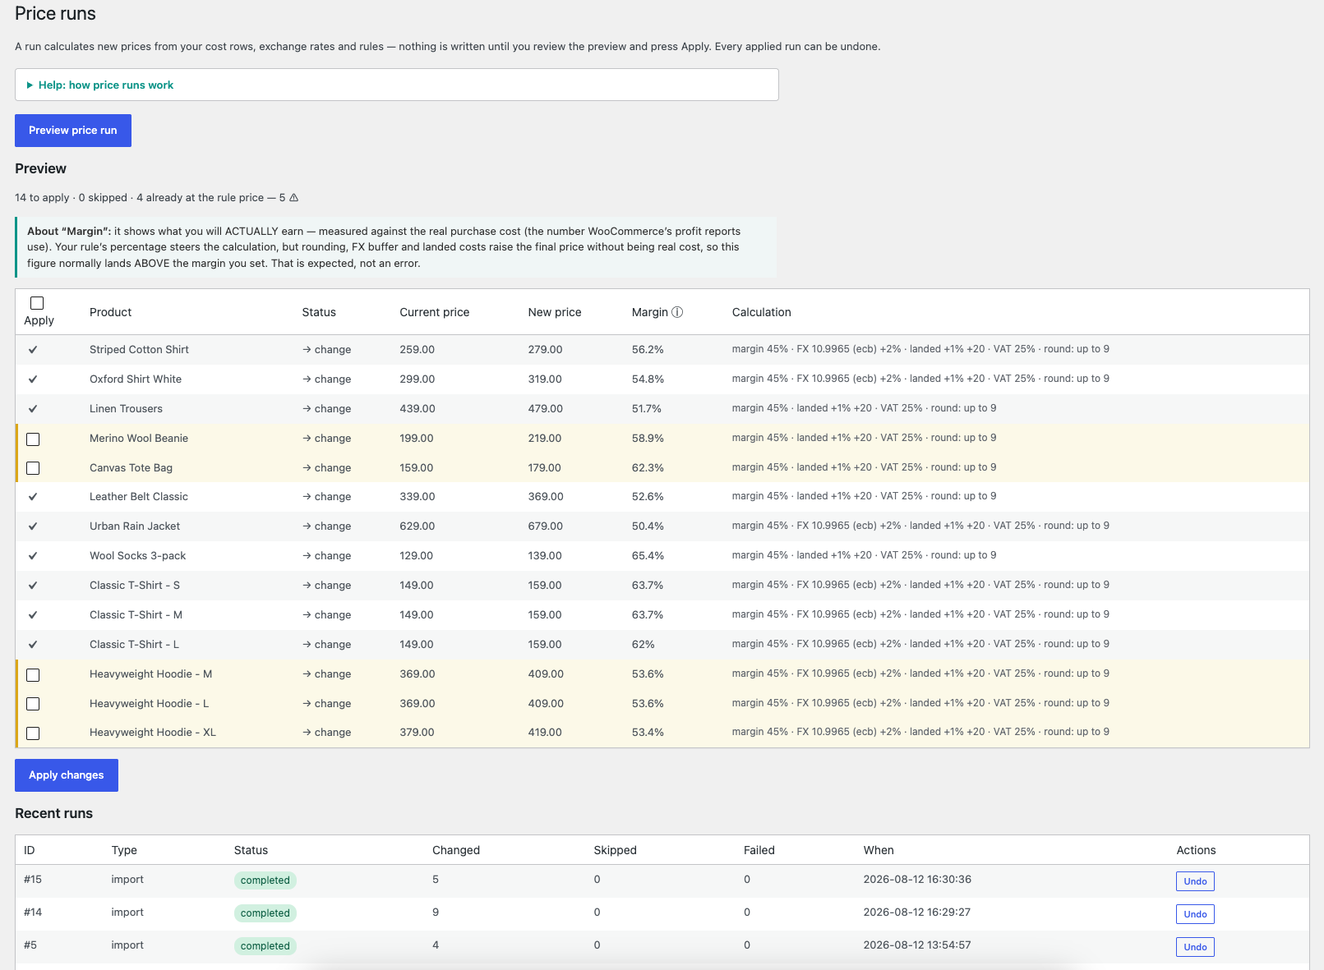Click run ID #15 in Recent runs

pyautogui.click(x=33, y=880)
